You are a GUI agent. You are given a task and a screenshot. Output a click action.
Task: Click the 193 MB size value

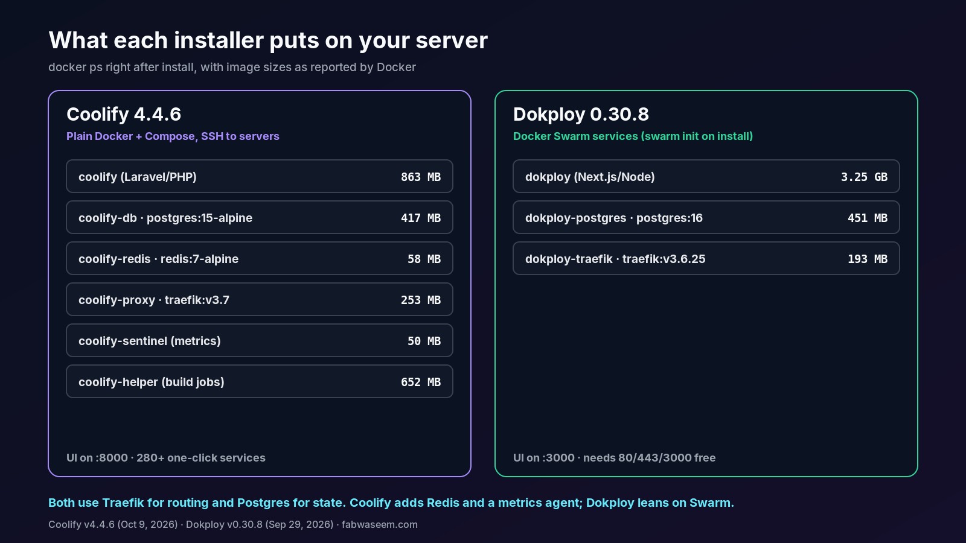click(x=868, y=259)
